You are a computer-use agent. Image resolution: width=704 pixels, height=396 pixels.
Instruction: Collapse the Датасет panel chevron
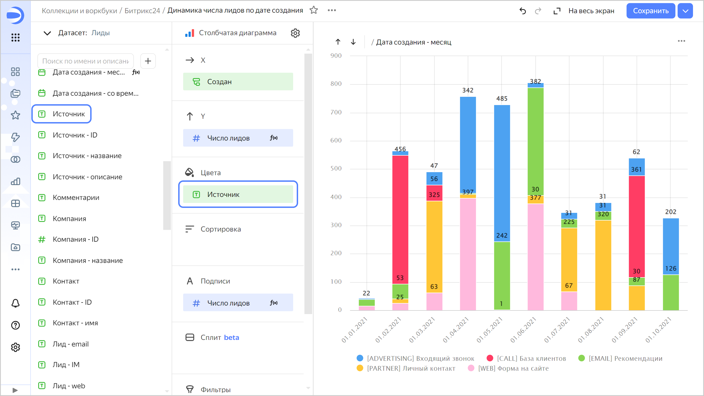point(47,33)
